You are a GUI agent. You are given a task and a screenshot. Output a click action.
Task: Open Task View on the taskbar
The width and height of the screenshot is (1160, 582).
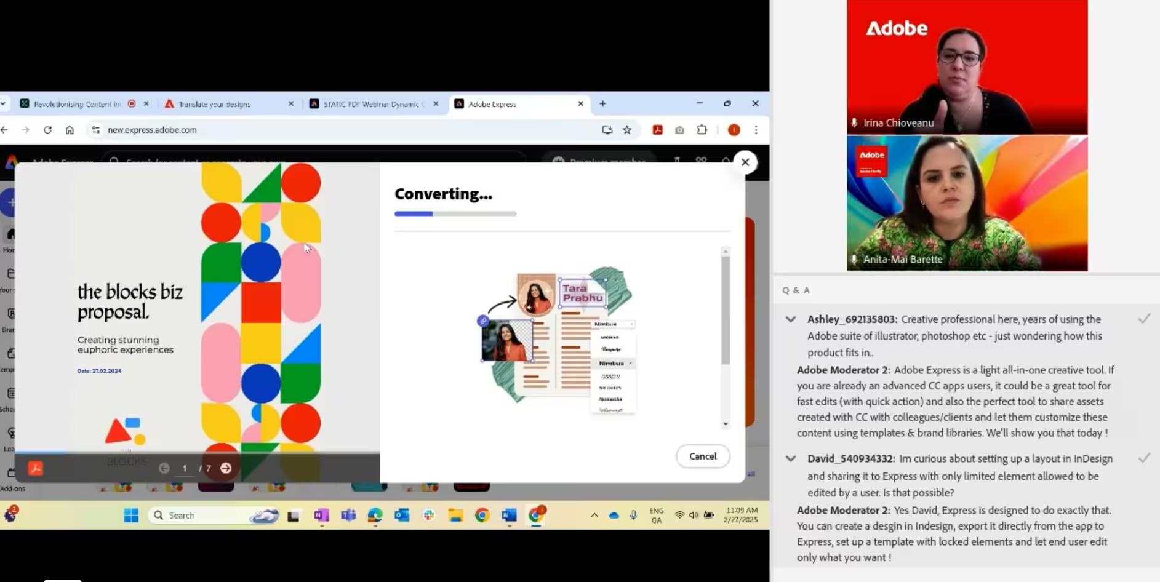294,516
